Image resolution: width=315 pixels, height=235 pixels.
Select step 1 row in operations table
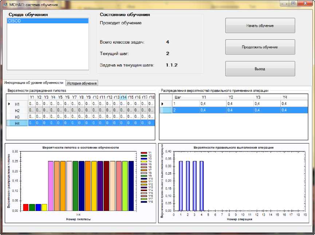(186, 104)
